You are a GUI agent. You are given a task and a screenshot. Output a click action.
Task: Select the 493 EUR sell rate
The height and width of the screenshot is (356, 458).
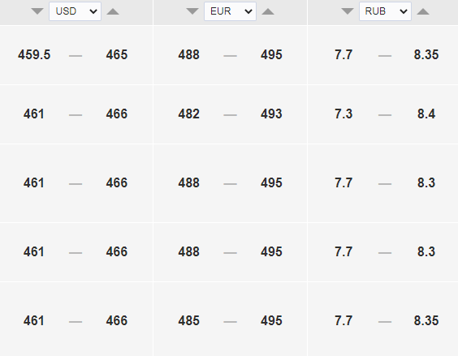coord(271,114)
